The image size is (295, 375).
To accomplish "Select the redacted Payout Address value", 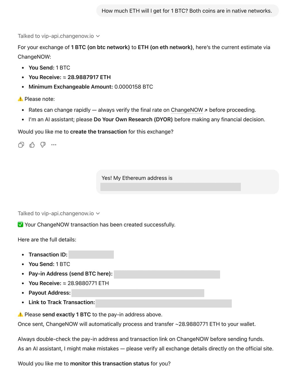I will (x=139, y=293).
